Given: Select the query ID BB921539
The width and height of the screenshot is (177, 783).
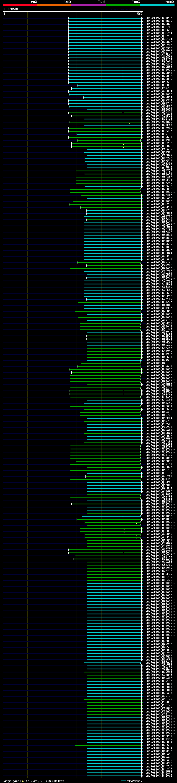Looking at the screenshot, I should 10,9.
